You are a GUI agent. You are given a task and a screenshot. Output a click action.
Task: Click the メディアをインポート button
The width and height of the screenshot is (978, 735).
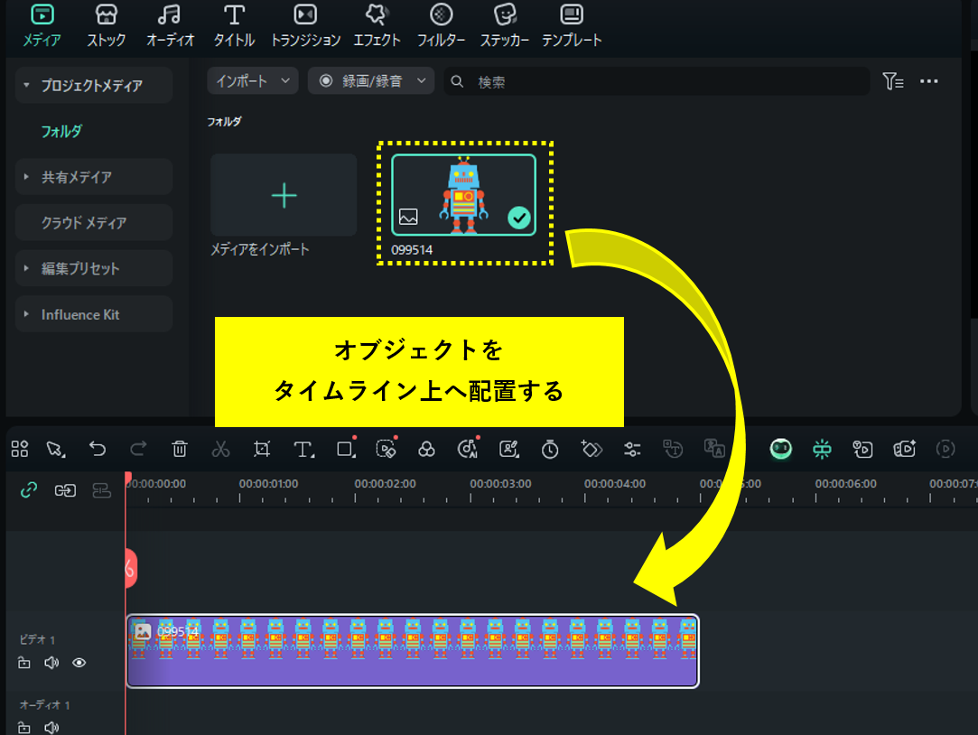284,195
